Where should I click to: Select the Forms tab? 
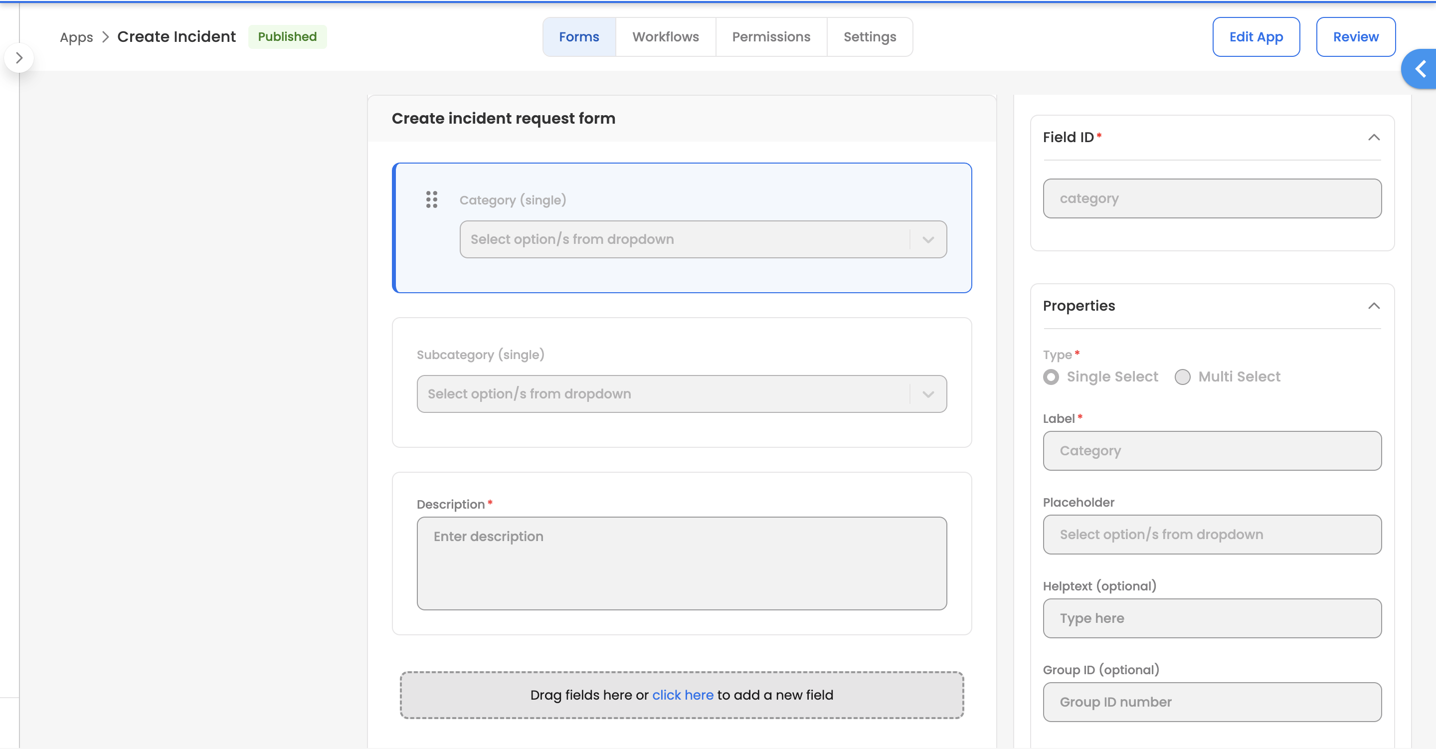(578, 37)
